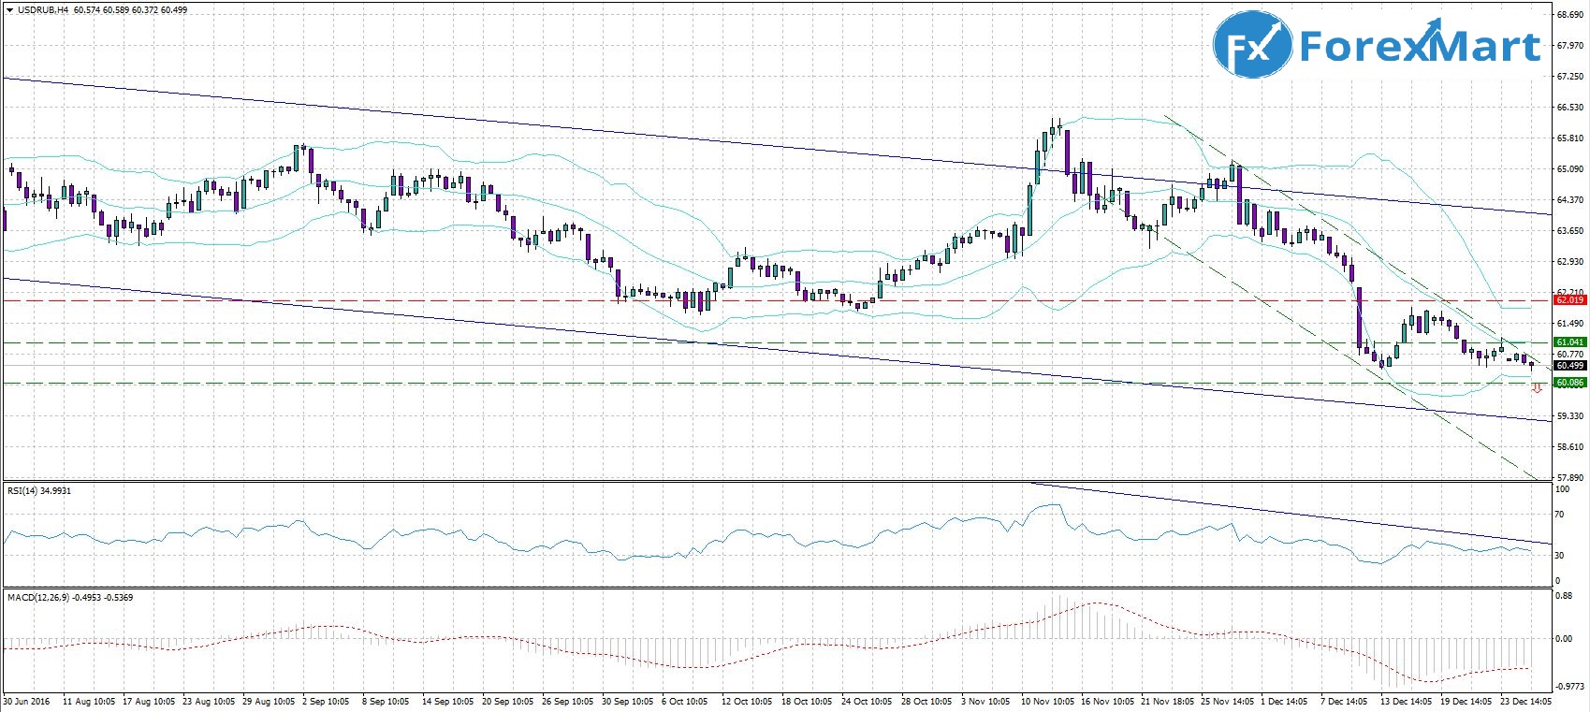Click the 65.090 price axis label
Viewport: 1590px width, 712px height.
pyautogui.click(x=1569, y=169)
